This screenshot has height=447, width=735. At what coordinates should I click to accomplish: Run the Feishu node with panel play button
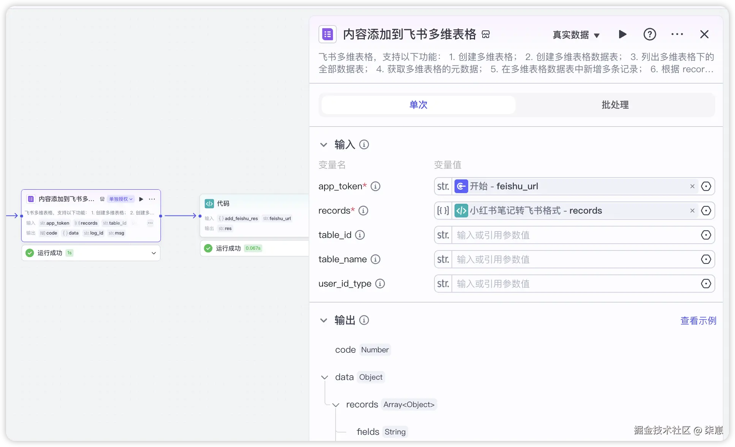click(x=622, y=35)
